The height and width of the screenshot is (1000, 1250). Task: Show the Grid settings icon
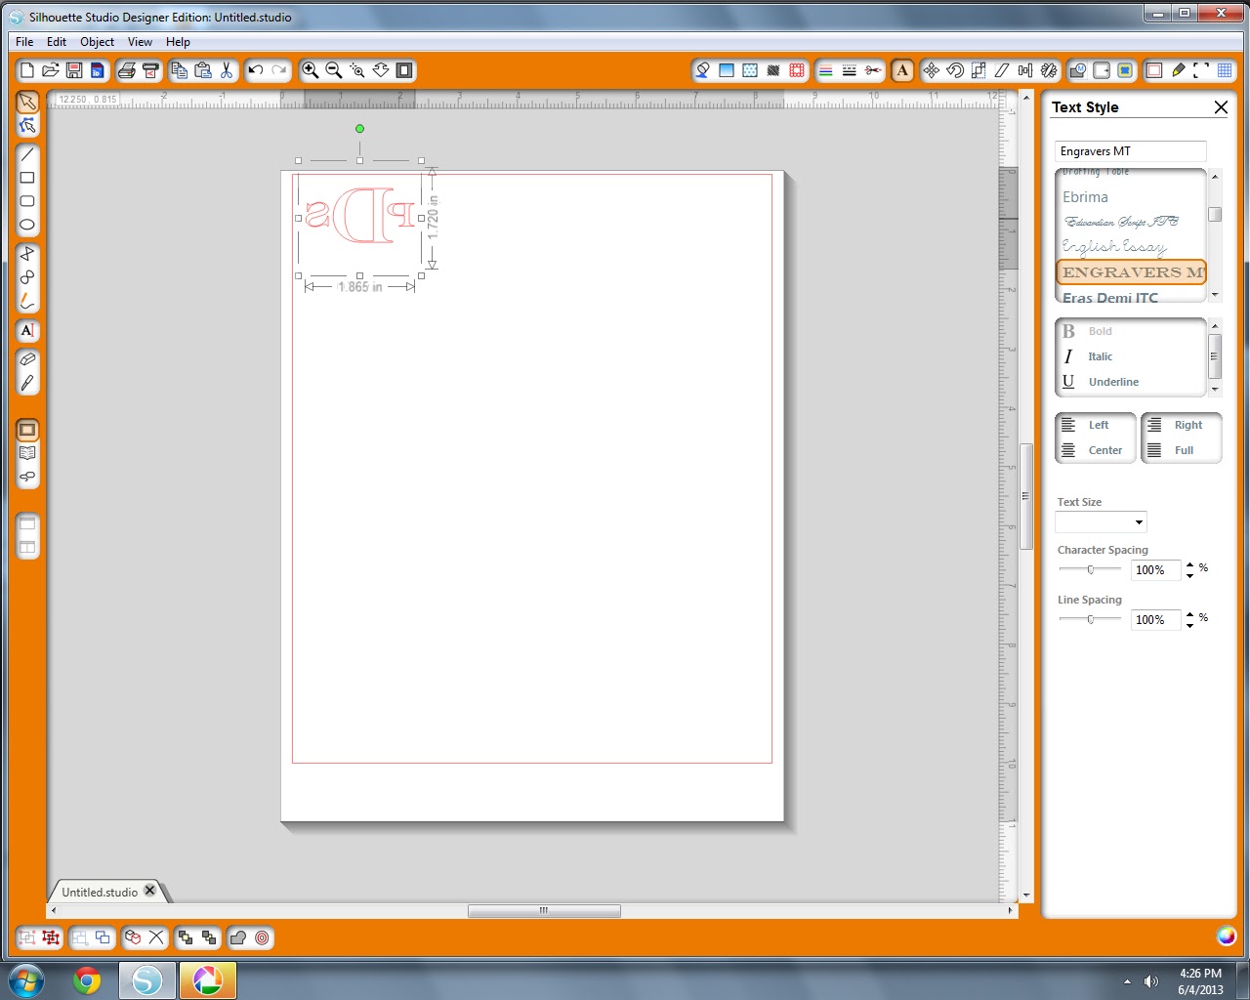(x=1225, y=70)
